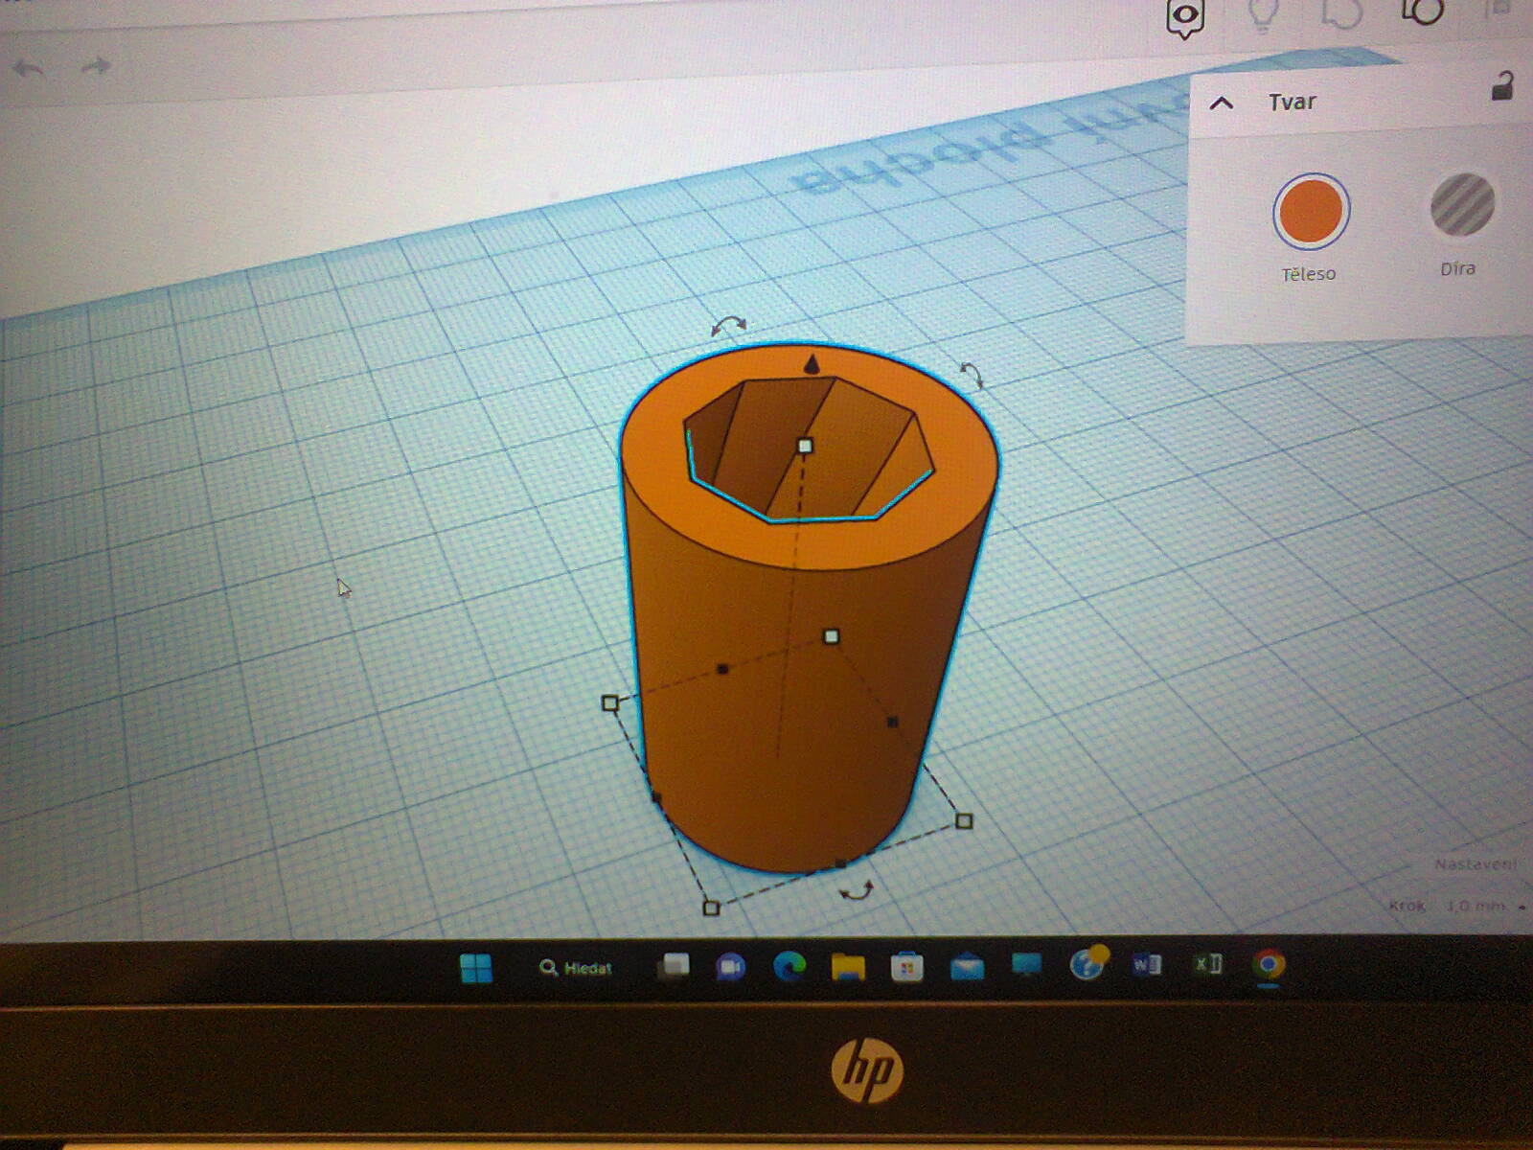1533x1150 pixels.
Task: Open Mail app from taskbar
Action: (967, 967)
